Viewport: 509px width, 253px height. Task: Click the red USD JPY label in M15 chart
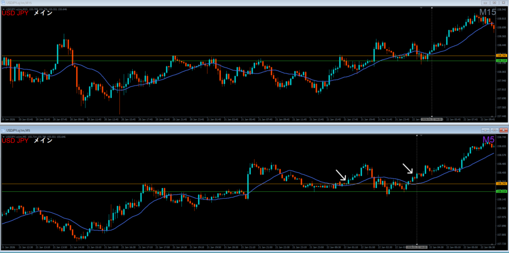[x=15, y=13]
